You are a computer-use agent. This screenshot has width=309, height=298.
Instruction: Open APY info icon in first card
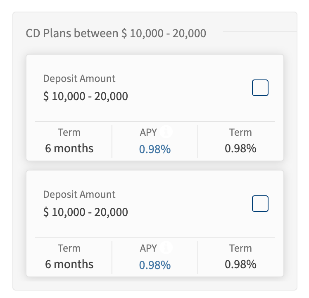click(166, 132)
